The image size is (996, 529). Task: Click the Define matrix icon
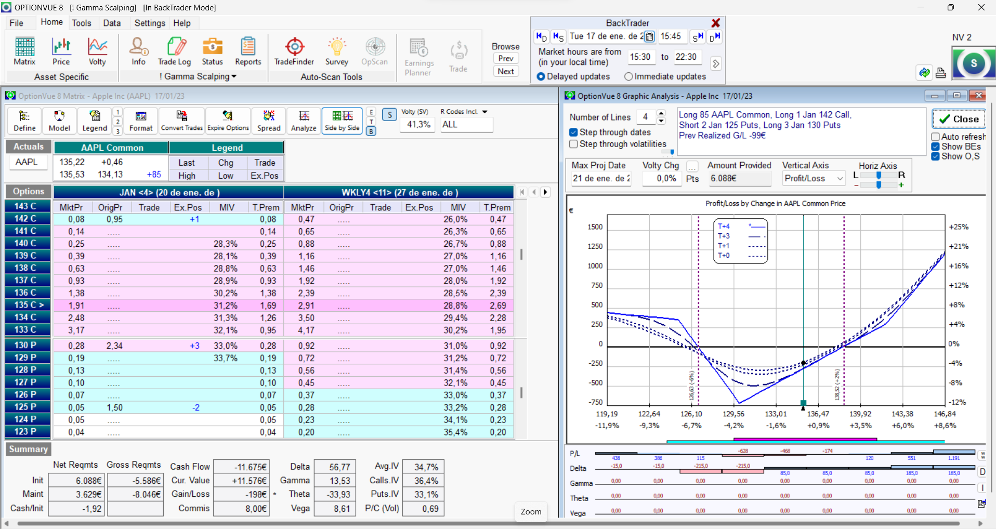24,121
